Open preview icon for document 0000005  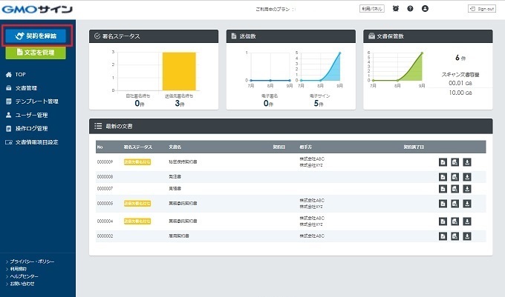(x=454, y=204)
